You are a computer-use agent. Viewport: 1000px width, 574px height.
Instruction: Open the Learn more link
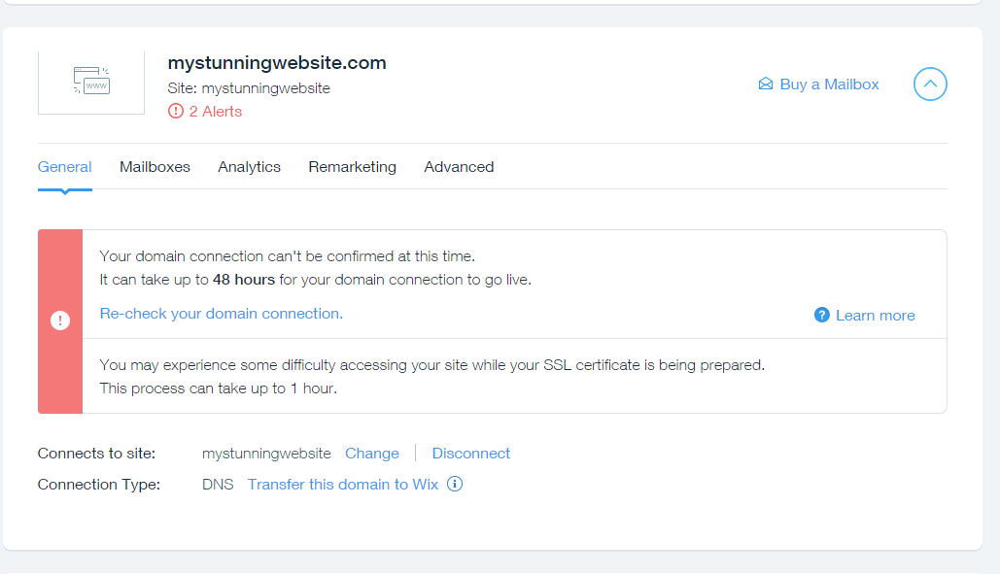(x=875, y=316)
